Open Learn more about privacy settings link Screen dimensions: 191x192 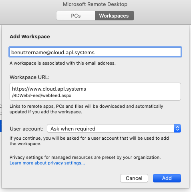(47, 163)
